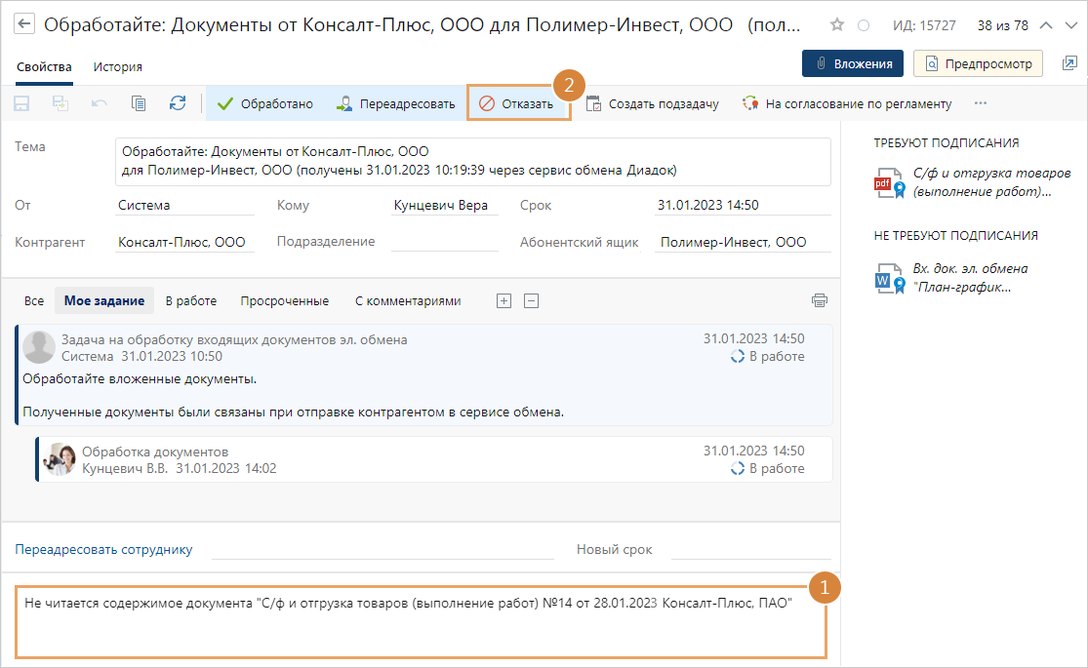Click the copy icon in toolbar

coord(139,103)
